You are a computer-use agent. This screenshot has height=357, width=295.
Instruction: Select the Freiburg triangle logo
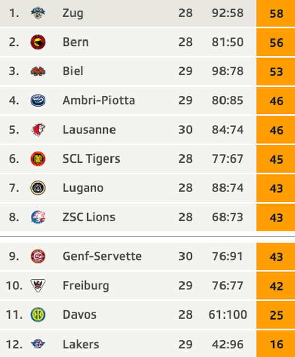point(38,285)
